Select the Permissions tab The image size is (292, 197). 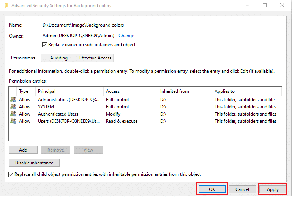(x=23, y=58)
